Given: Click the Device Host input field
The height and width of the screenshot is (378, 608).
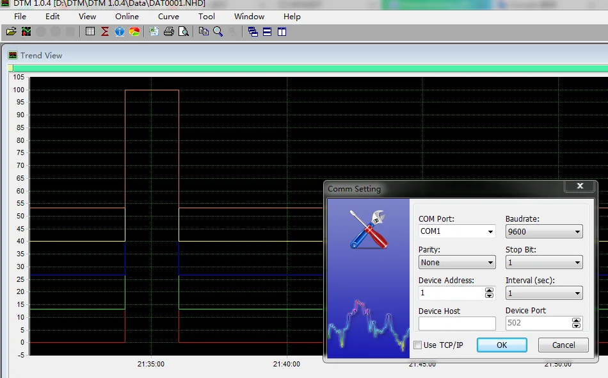Looking at the screenshot, I should (457, 324).
